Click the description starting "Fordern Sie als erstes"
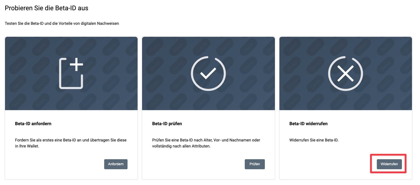 coord(71,140)
